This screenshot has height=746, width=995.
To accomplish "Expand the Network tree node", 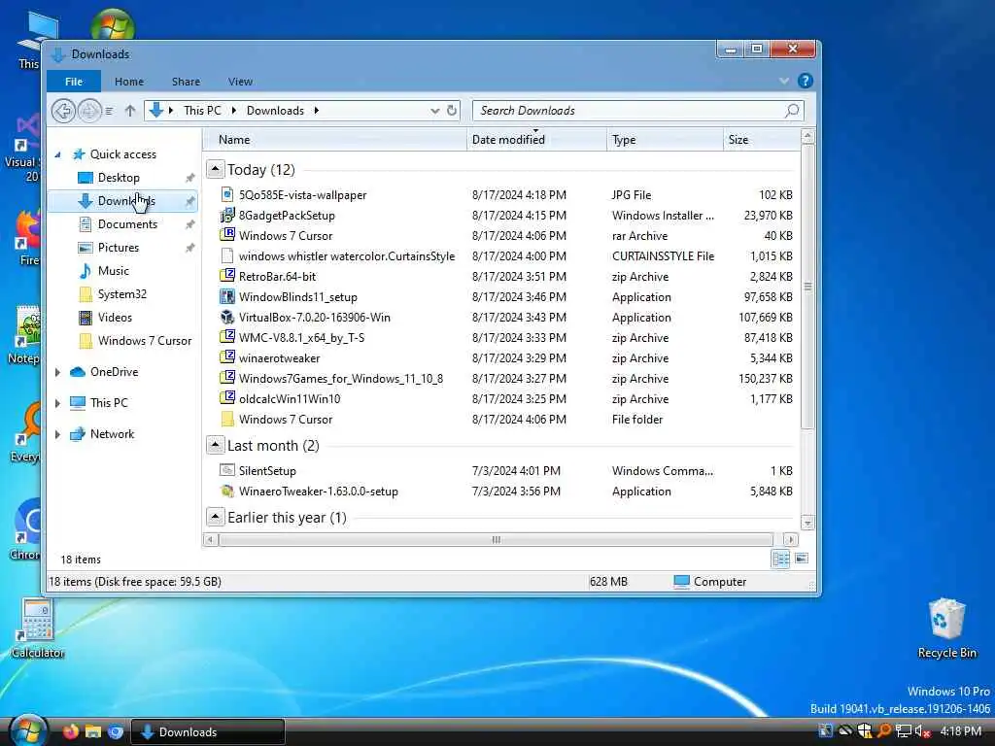I will tap(57, 434).
